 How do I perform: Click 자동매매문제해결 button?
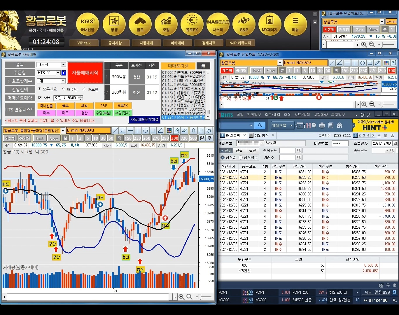pos(144,120)
